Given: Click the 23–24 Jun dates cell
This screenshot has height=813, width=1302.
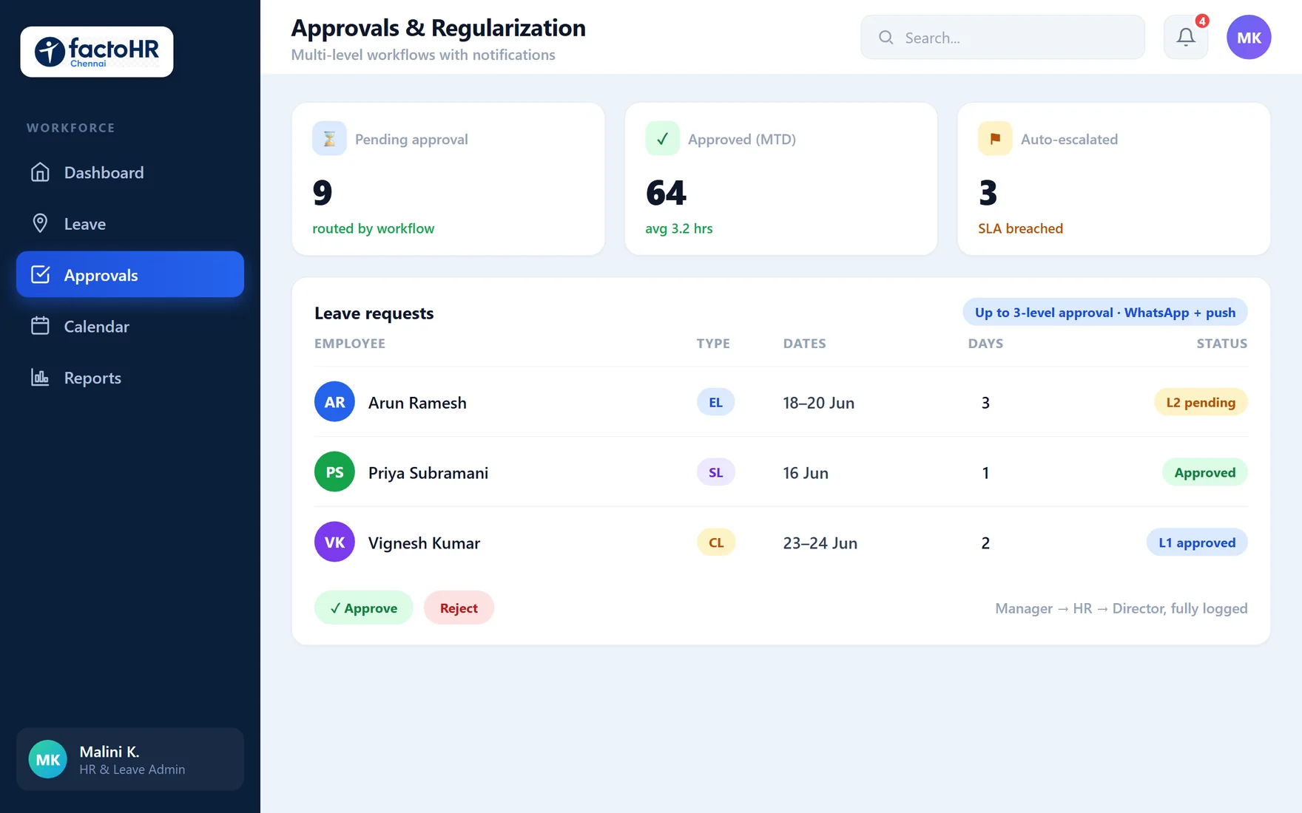Looking at the screenshot, I should (x=820, y=543).
